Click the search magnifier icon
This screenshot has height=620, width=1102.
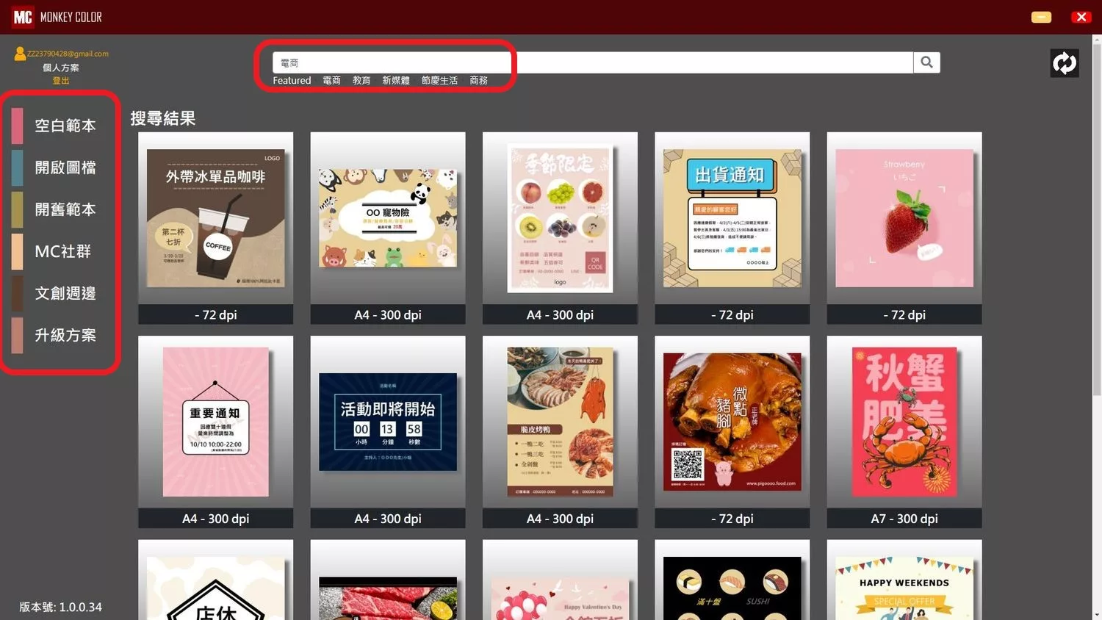(x=926, y=62)
